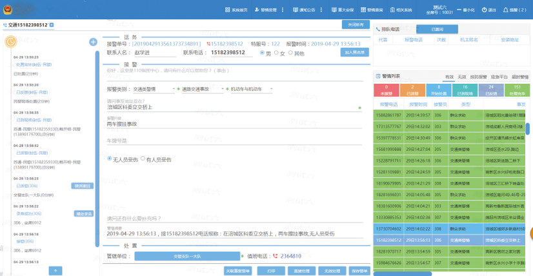
Task: Switch to the 有效 tab
Action: click(449, 77)
